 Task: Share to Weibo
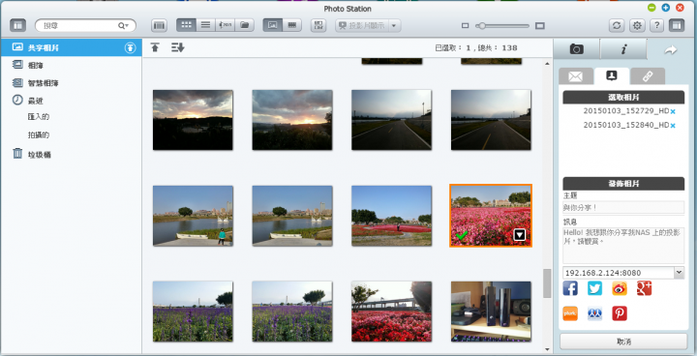click(620, 288)
